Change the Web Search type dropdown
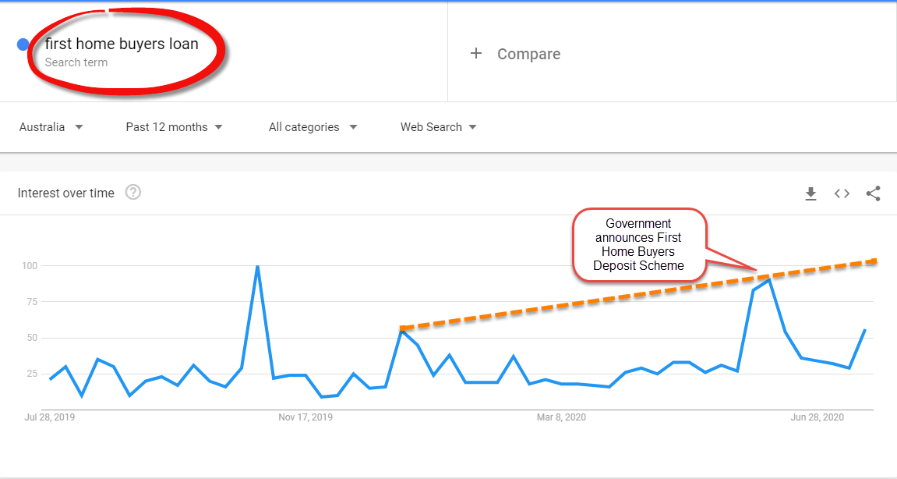The height and width of the screenshot is (479, 897). (439, 127)
